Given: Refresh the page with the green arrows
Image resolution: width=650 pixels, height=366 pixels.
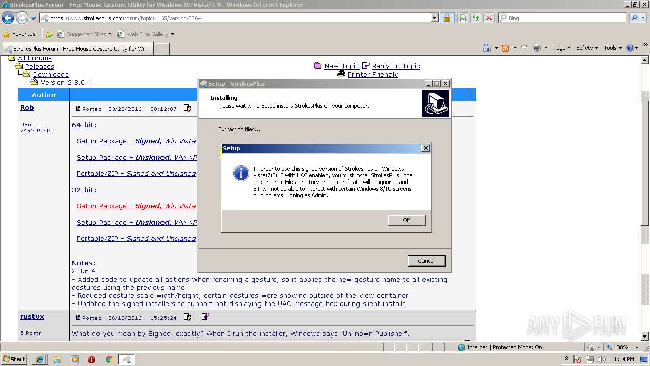Looking at the screenshot, I should [x=475, y=18].
